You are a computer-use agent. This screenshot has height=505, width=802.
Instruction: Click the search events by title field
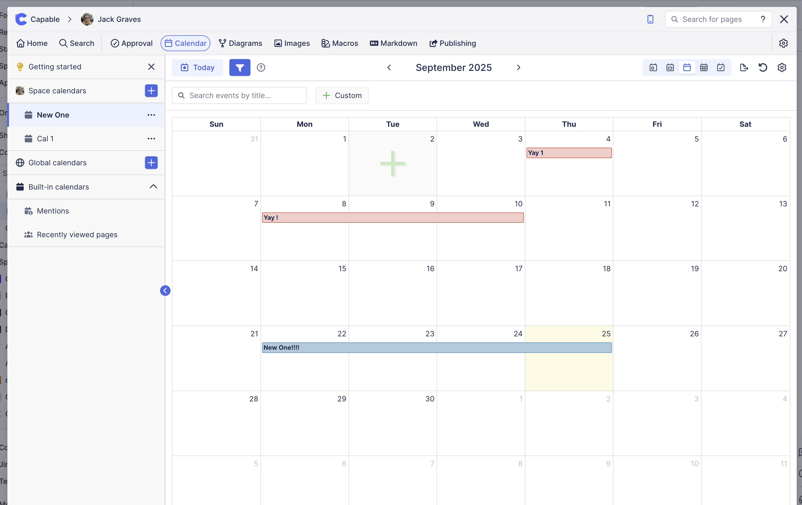[239, 95]
